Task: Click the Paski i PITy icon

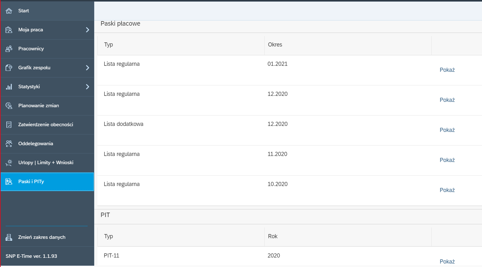Action: tap(9, 182)
